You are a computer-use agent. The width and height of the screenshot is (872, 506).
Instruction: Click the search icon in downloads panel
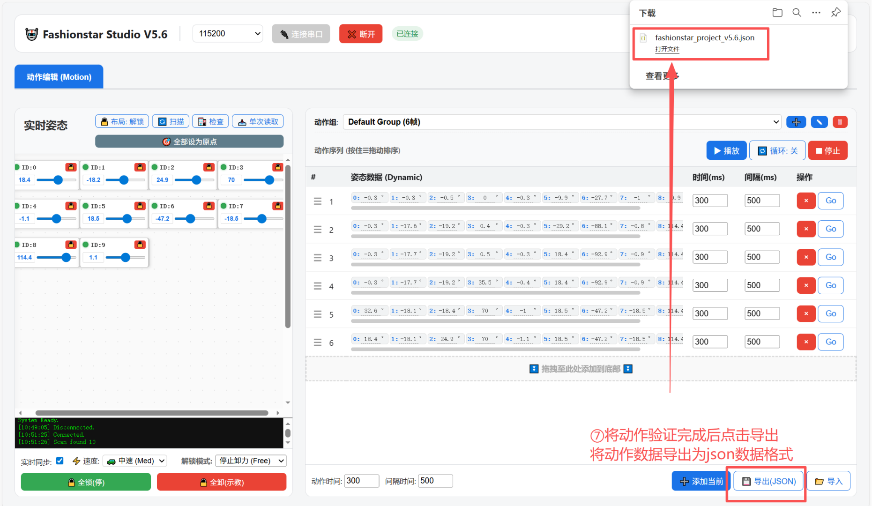[797, 13]
